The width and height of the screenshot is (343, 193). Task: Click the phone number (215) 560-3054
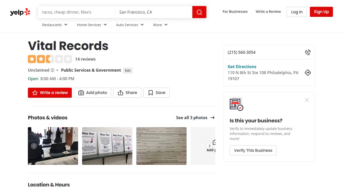click(x=242, y=52)
